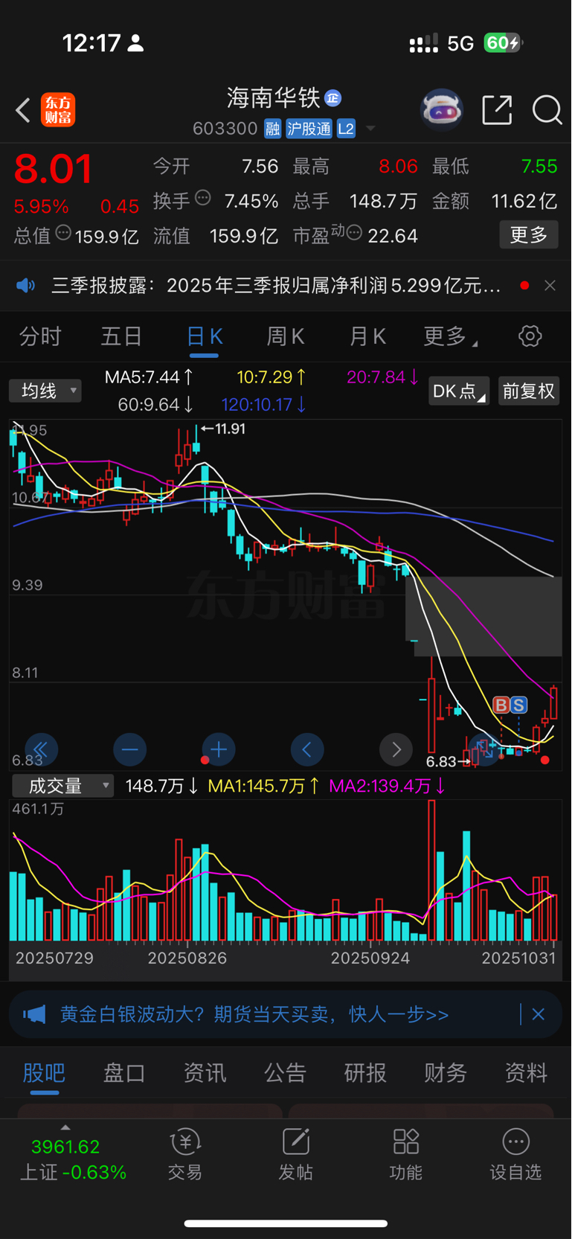
Task: Expand chart using fullscreen arrows icon
Action: coord(485,749)
